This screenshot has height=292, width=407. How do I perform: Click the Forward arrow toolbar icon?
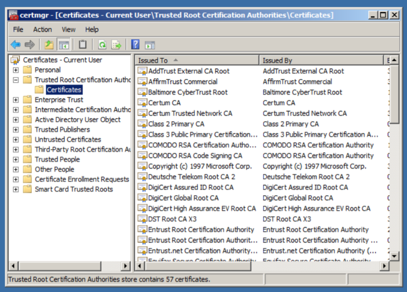pyautogui.click(x=30, y=45)
